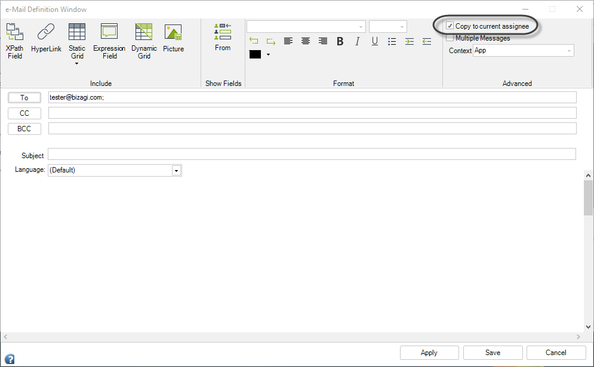This screenshot has width=594, height=367.
Task: Click the vertical scrollbar up arrow
Action: [588, 175]
